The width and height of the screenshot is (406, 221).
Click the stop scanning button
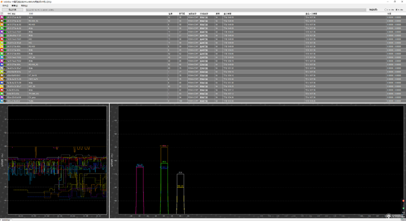tap(12, 10)
